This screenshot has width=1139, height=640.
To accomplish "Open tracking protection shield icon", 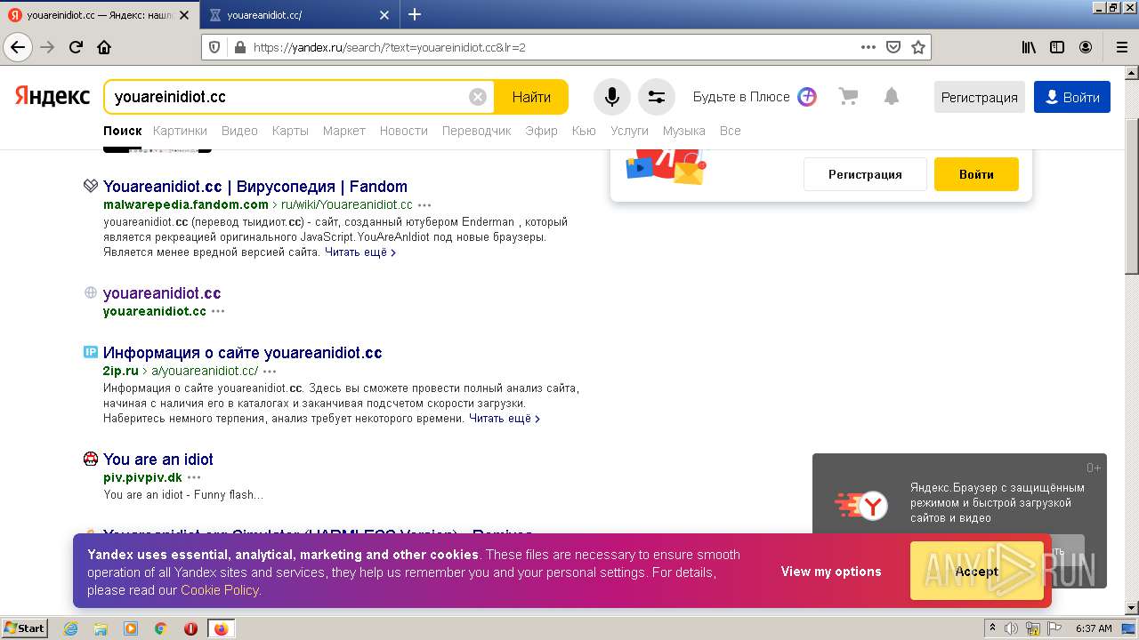I will pos(214,47).
